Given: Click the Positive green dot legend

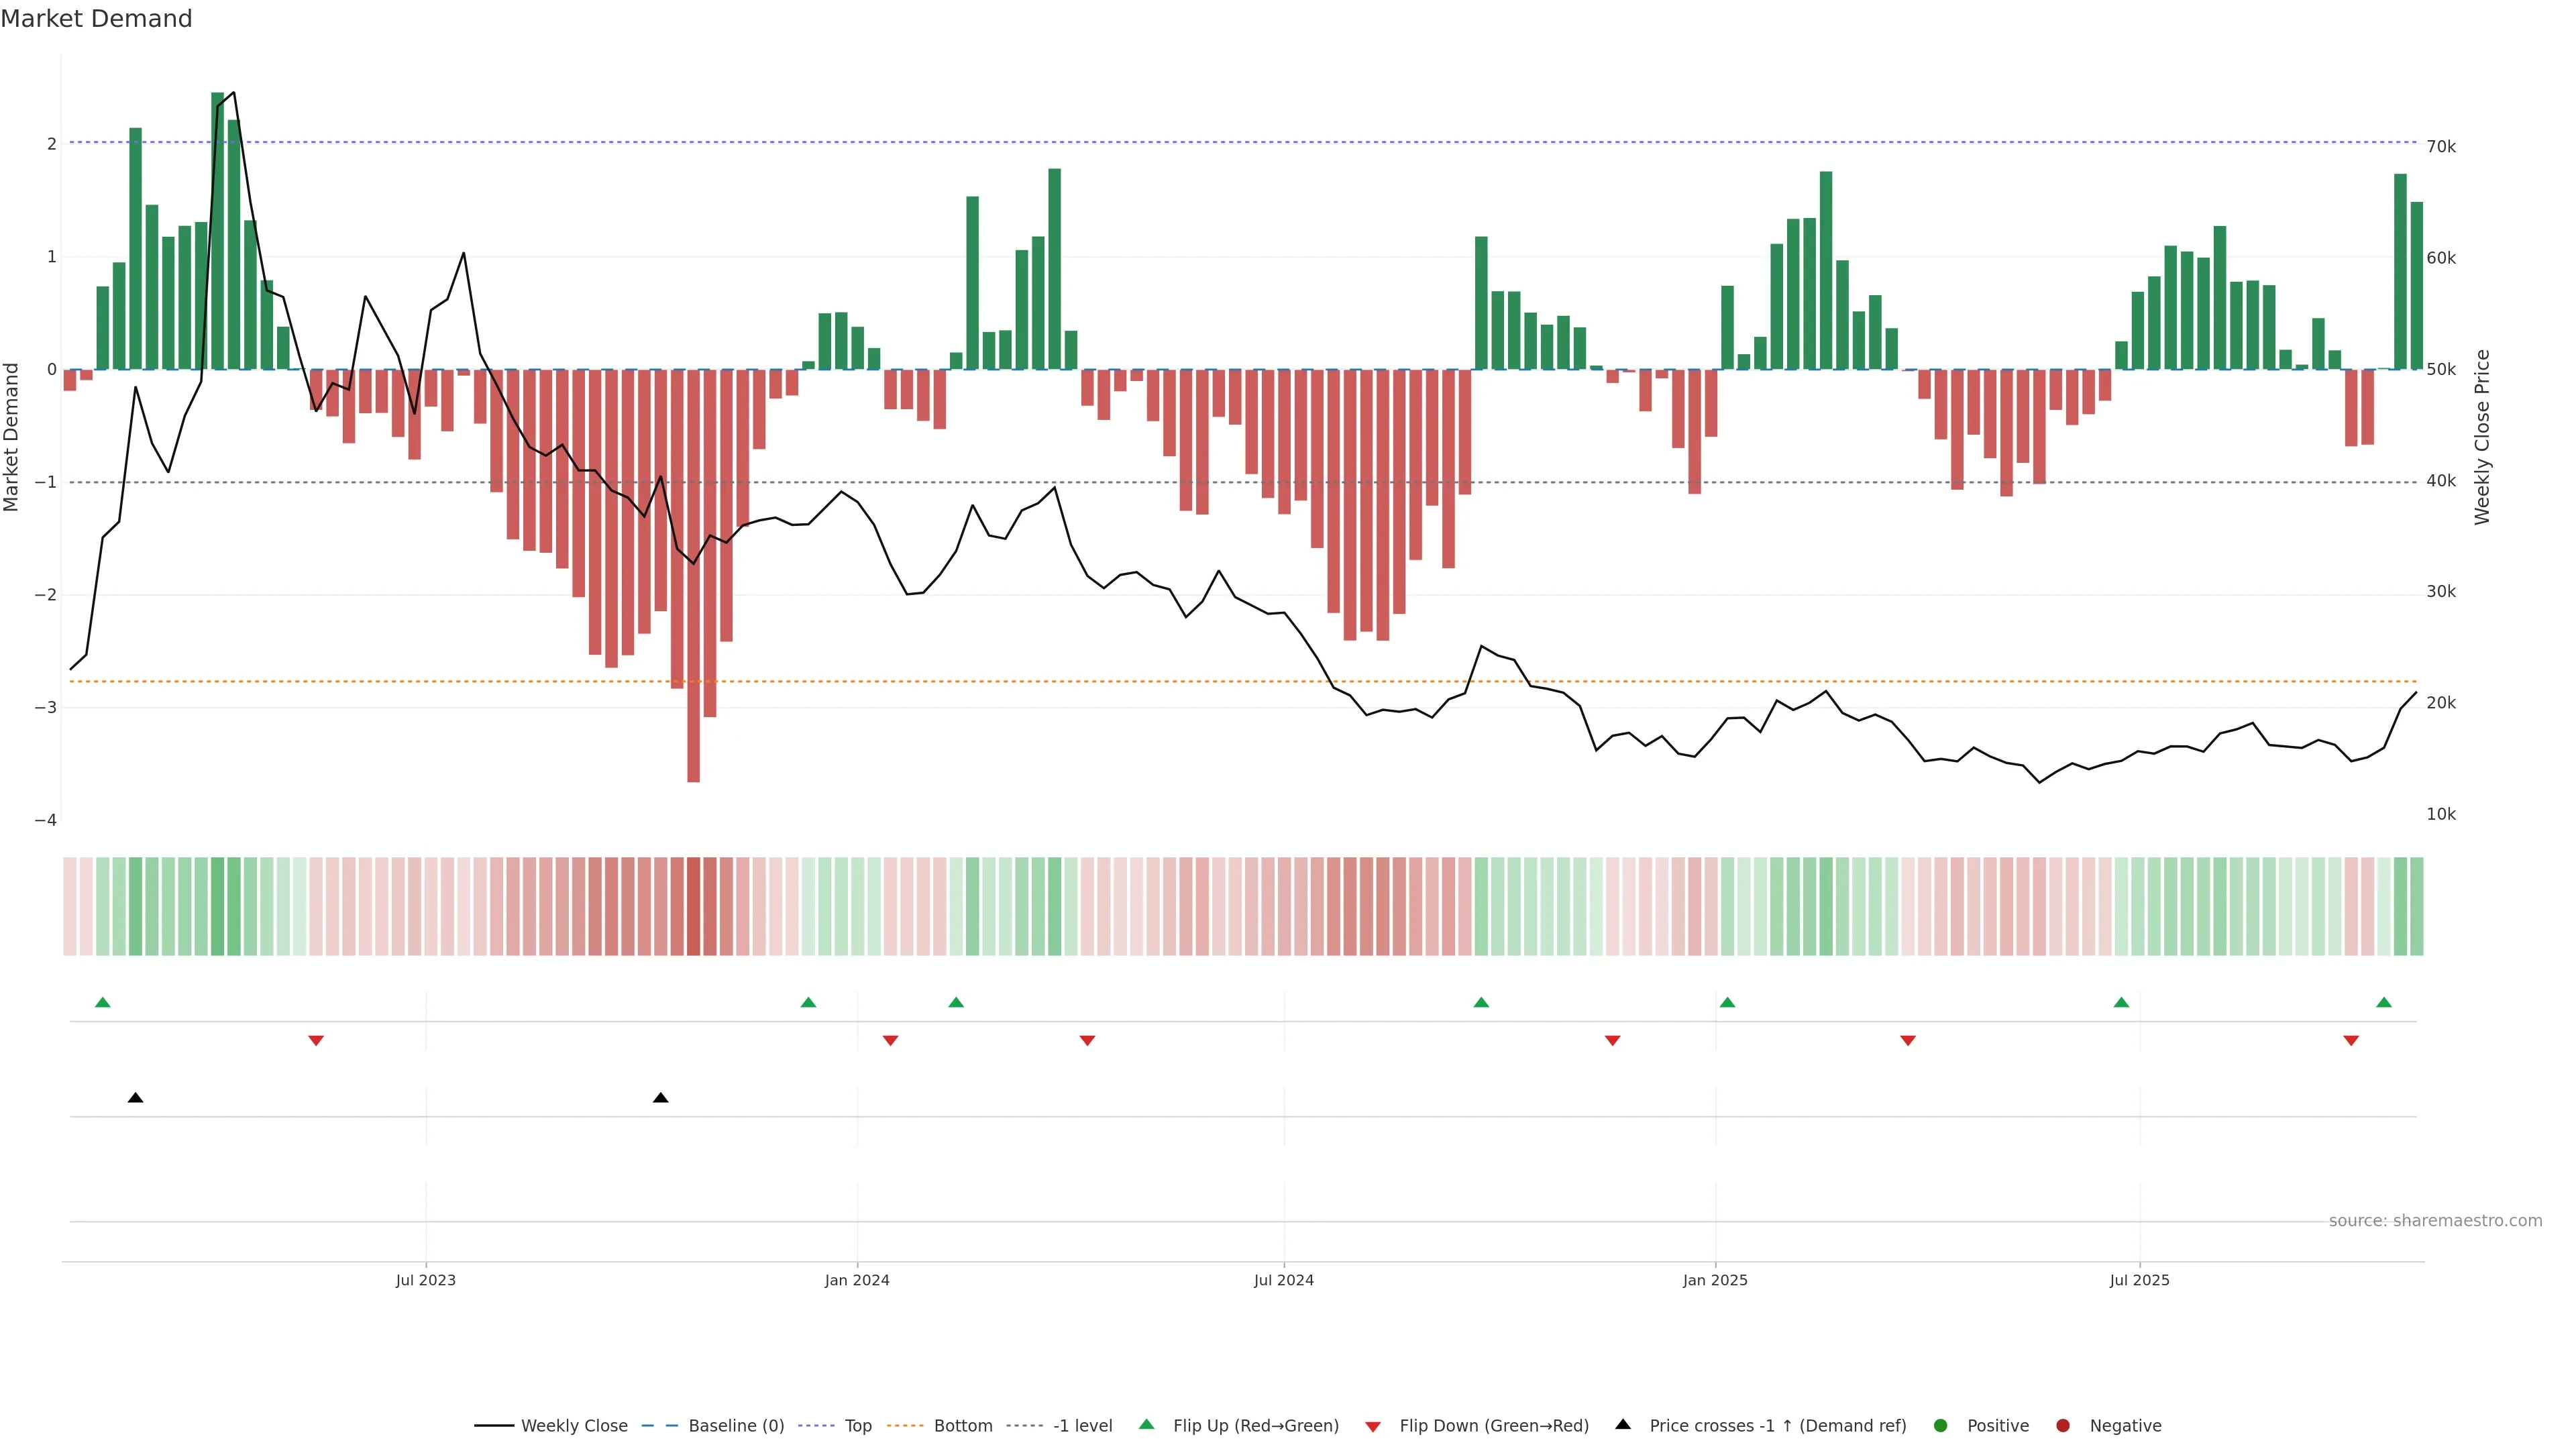Looking at the screenshot, I should [1941, 1425].
